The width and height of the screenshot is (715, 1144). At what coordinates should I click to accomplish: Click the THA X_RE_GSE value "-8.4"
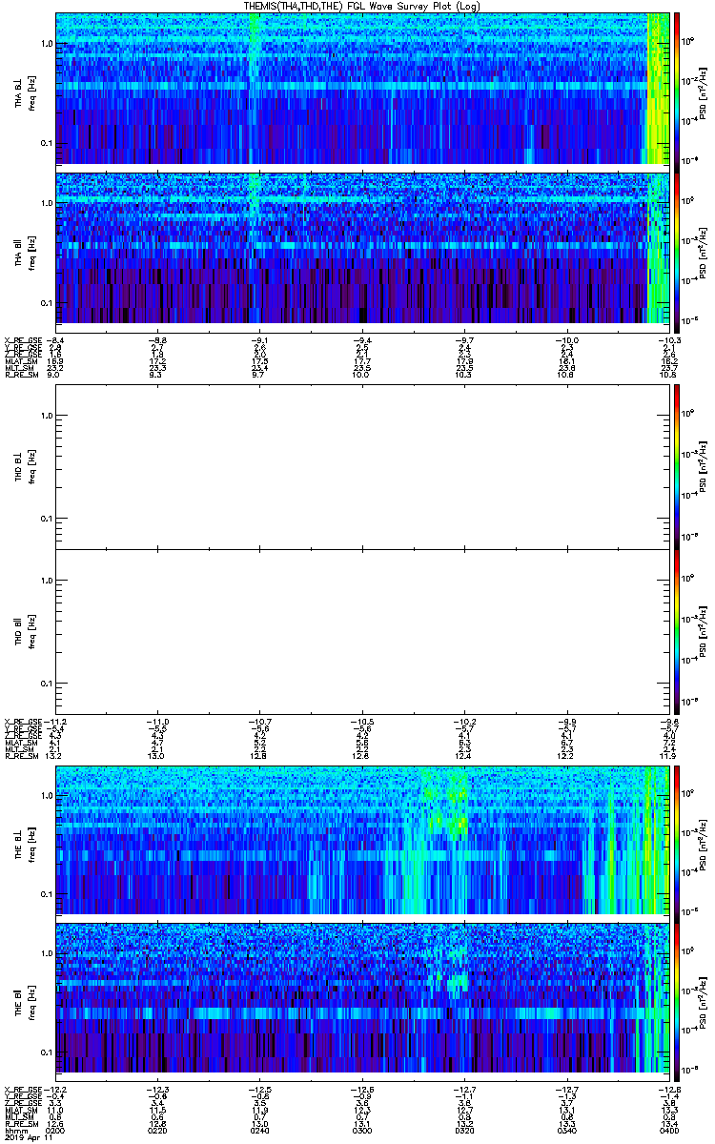[55, 339]
